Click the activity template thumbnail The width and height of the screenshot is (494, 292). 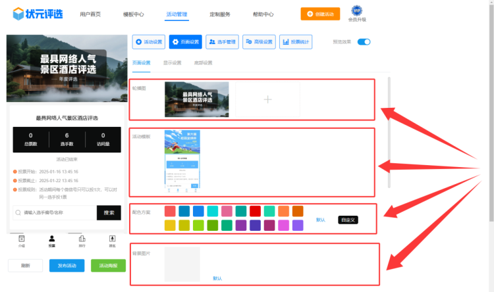coord(182,162)
